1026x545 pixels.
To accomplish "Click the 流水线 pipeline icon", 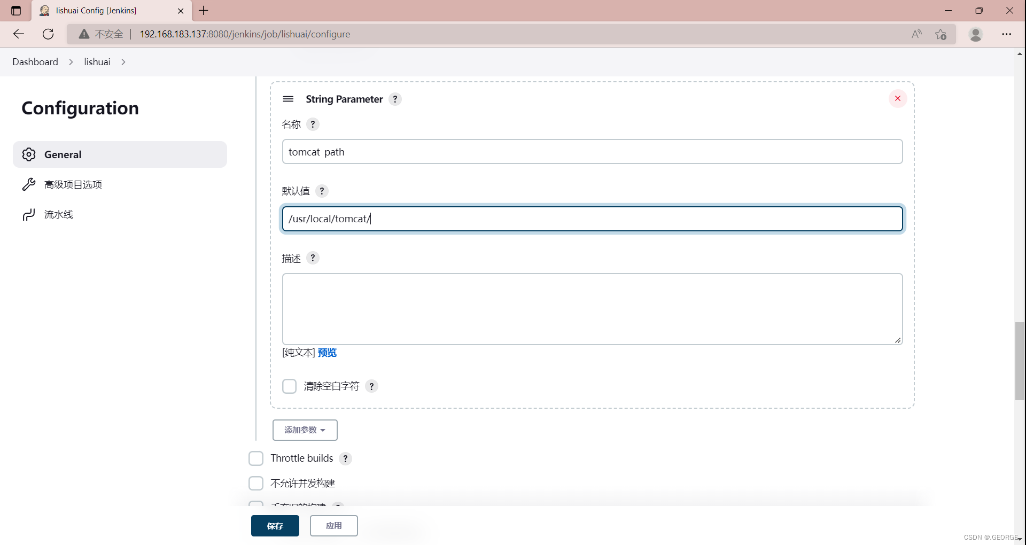I will point(29,214).
